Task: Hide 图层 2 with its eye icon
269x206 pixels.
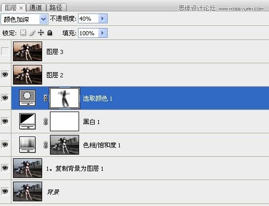Action: (5, 75)
